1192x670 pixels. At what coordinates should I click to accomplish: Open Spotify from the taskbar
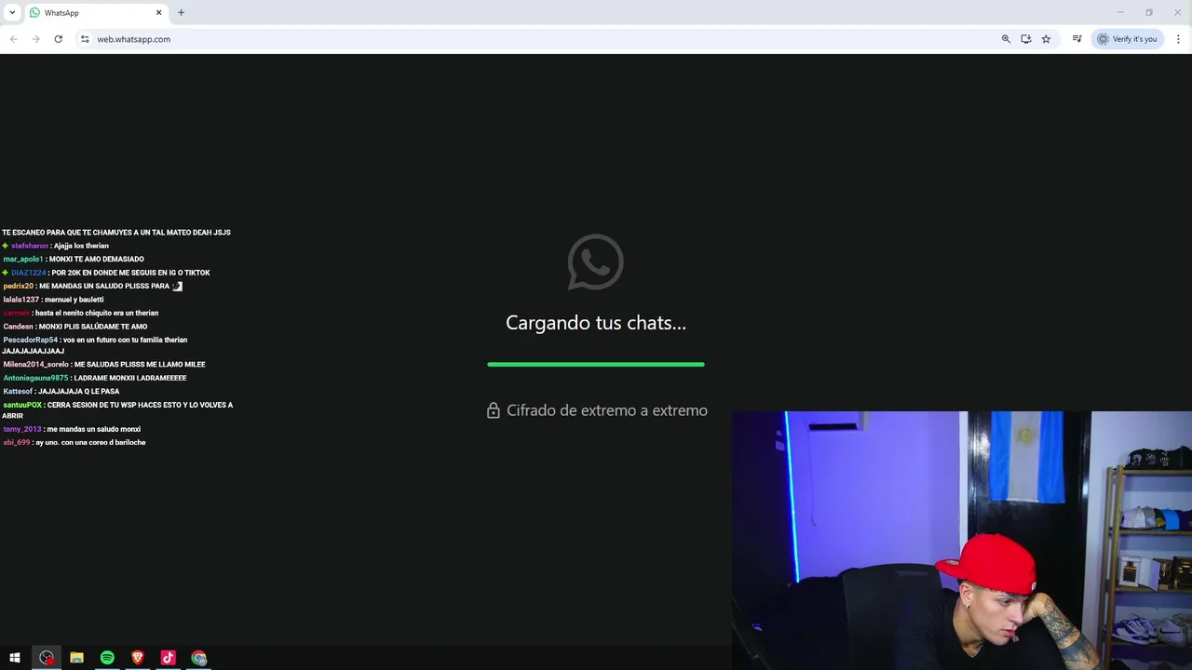107,658
